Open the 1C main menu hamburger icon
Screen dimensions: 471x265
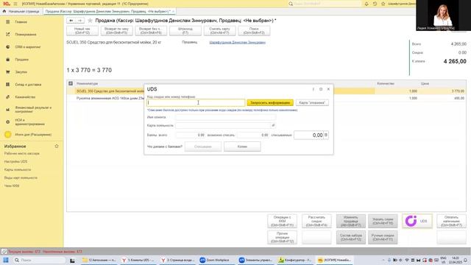coord(15,4)
